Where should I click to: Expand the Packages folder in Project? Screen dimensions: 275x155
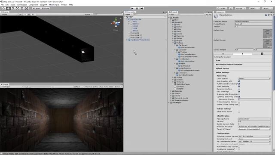point(169,102)
